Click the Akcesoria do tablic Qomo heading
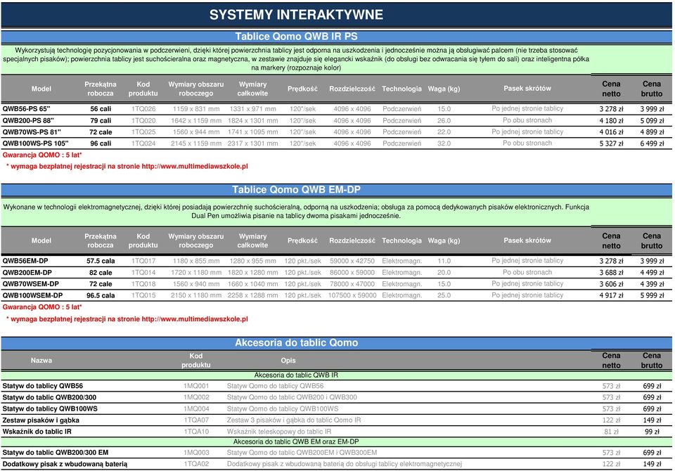This screenshot has height=471, width=675. coord(296,342)
